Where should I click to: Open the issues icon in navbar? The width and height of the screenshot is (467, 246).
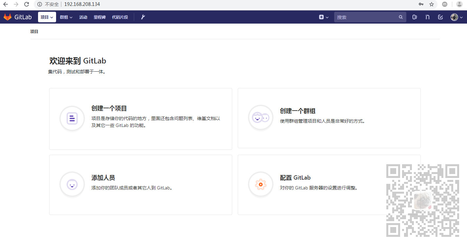[415, 17]
